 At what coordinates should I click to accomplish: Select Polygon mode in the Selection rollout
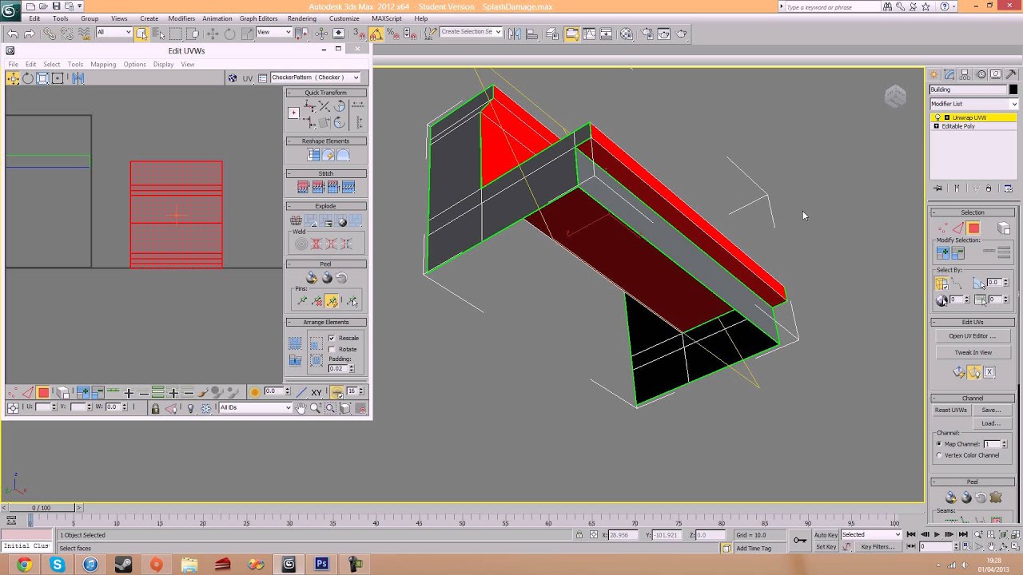pos(973,228)
